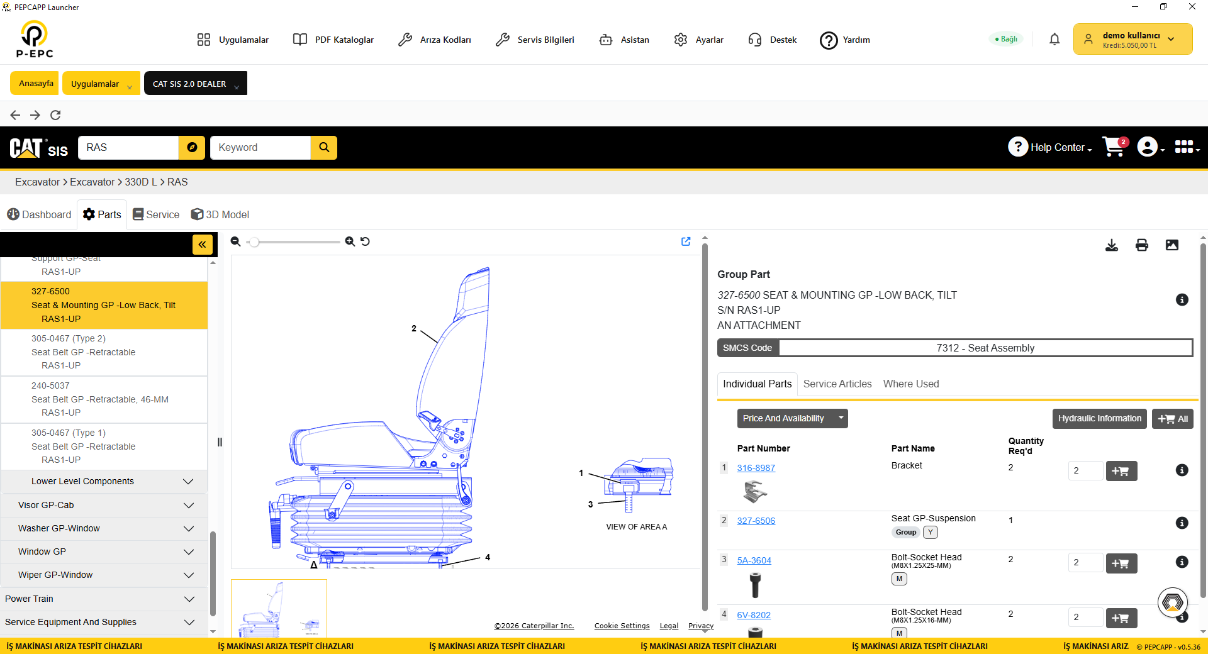Open the shopping cart
Image resolution: width=1208 pixels, height=654 pixels.
coord(1115,147)
